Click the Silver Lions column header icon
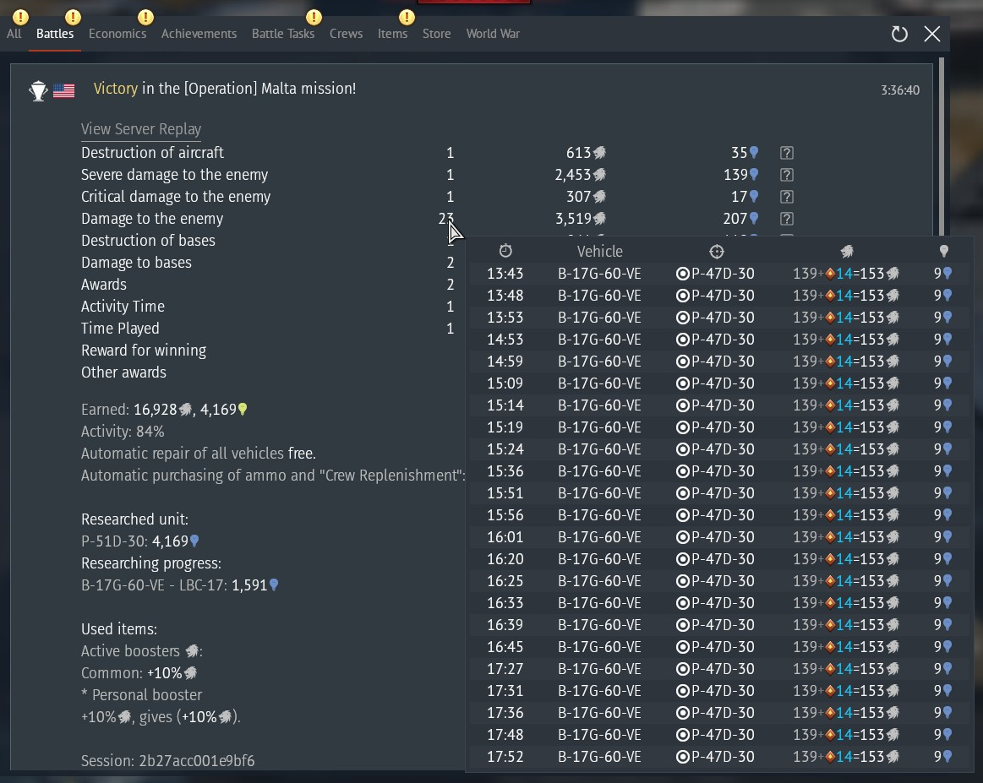983x783 pixels. click(x=847, y=251)
